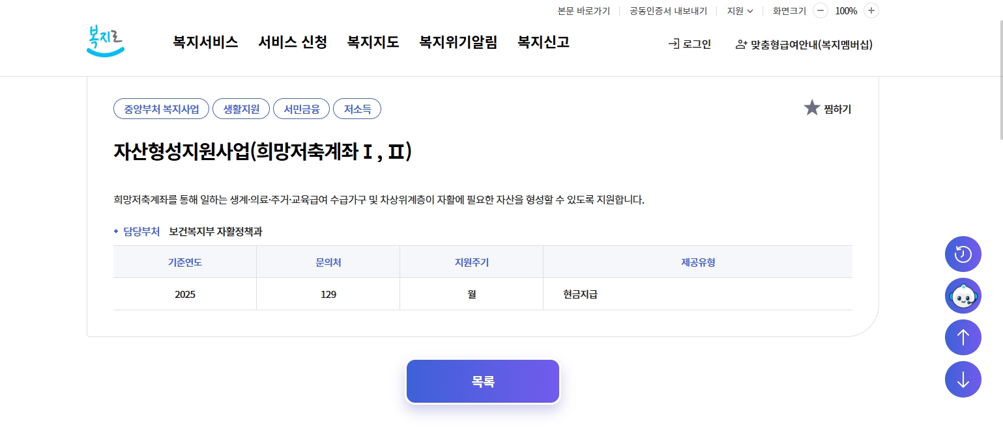Select the 서민금융 tag chip
1003x432 pixels.
click(x=301, y=109)
